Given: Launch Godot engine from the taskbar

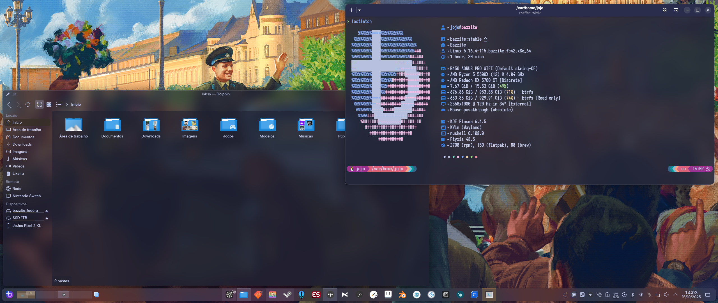Looking at the screenshot, I should [417, 295].
